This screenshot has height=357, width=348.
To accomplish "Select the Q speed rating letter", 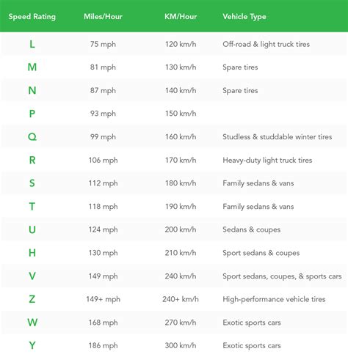I will pyautogui.click(x=32, y=137).
